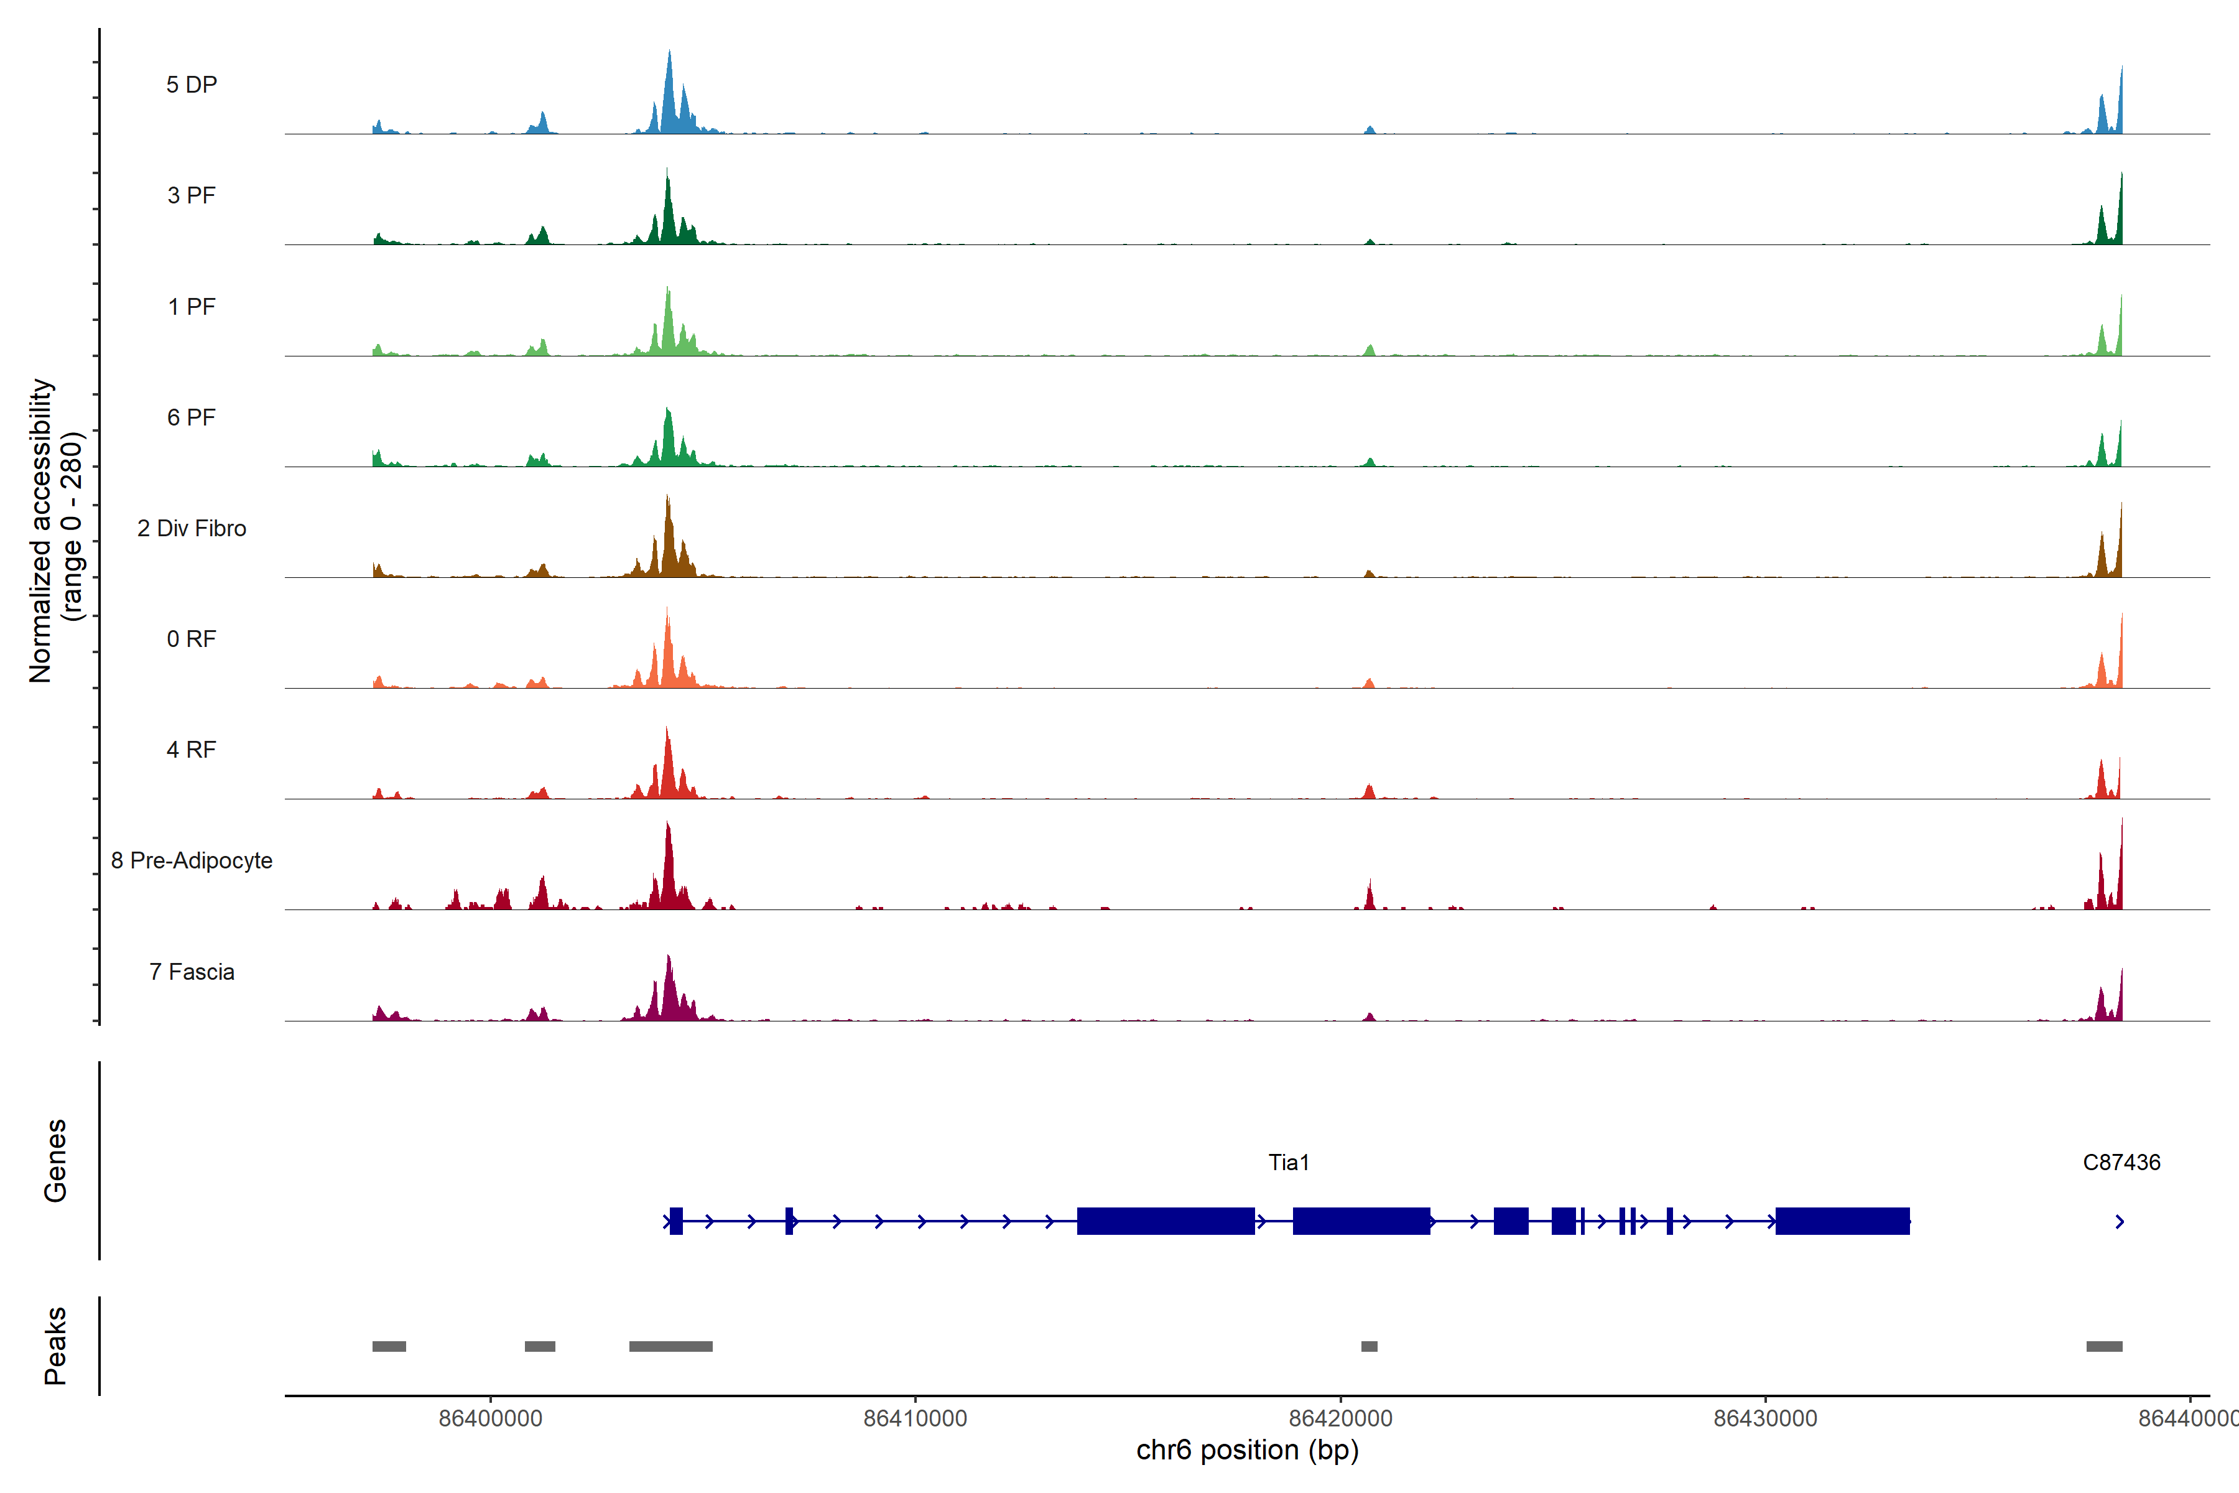Click the small peak bar near 86420000

tap(1369, 1346)
